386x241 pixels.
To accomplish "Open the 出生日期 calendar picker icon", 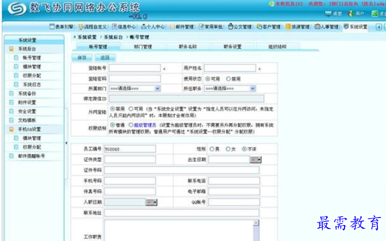I will point(256,159).
